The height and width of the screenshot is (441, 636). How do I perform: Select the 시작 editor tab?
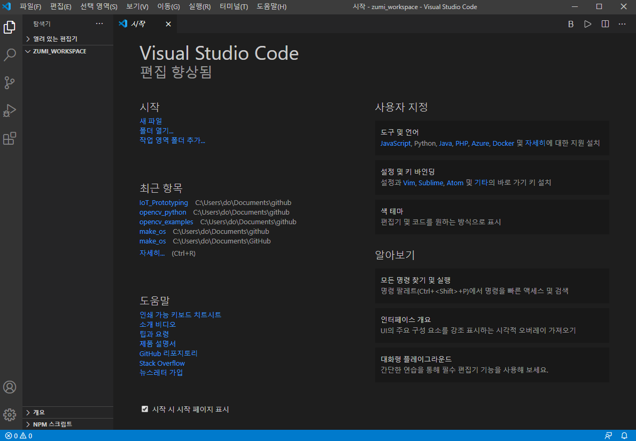[145, 24]
